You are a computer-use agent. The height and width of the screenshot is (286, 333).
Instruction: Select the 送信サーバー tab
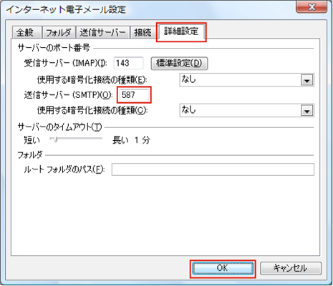click(x=102, y=32)
